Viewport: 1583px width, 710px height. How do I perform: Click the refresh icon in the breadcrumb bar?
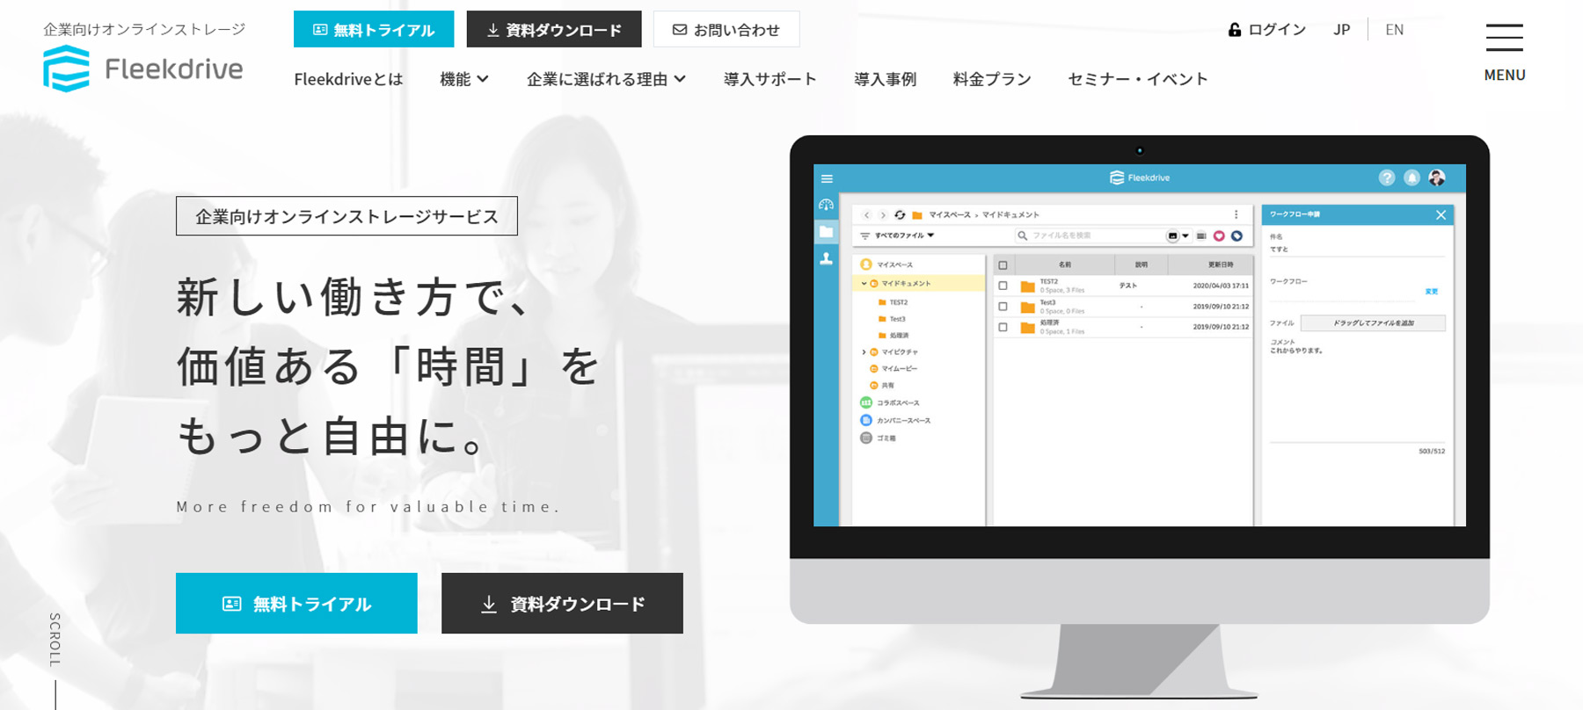point(900,214)
